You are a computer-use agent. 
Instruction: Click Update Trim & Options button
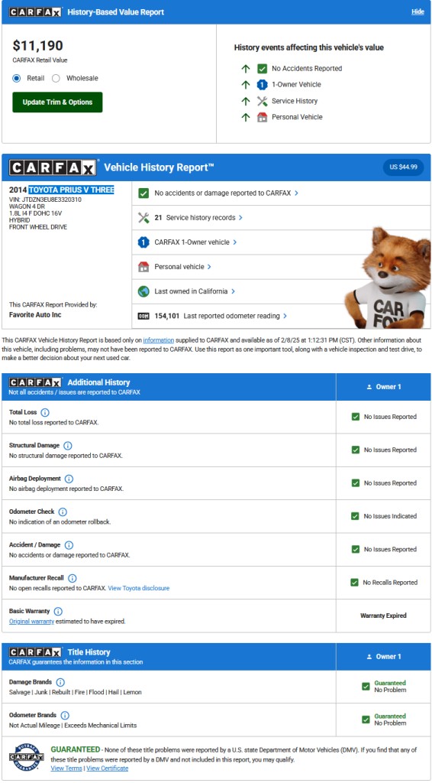click(x=57, y=102)
